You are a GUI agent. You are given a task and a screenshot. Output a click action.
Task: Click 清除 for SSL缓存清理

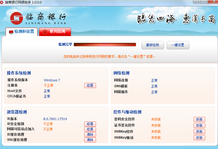click(90, 140)
